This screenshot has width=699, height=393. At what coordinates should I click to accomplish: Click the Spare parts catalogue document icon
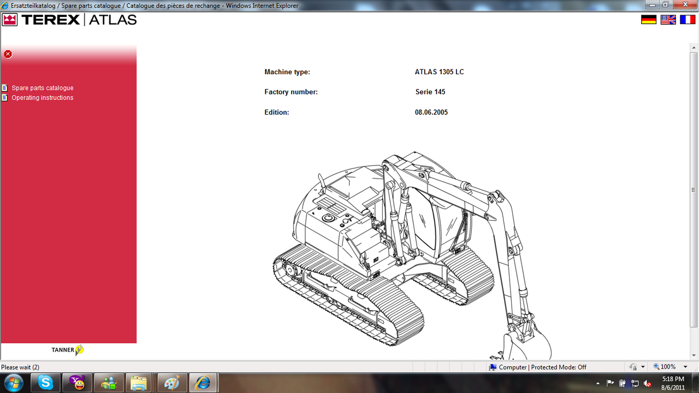[5, 88]
